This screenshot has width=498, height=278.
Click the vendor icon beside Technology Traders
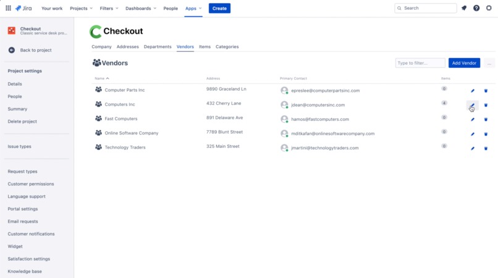pyautogui.click(x=98, y=147)
